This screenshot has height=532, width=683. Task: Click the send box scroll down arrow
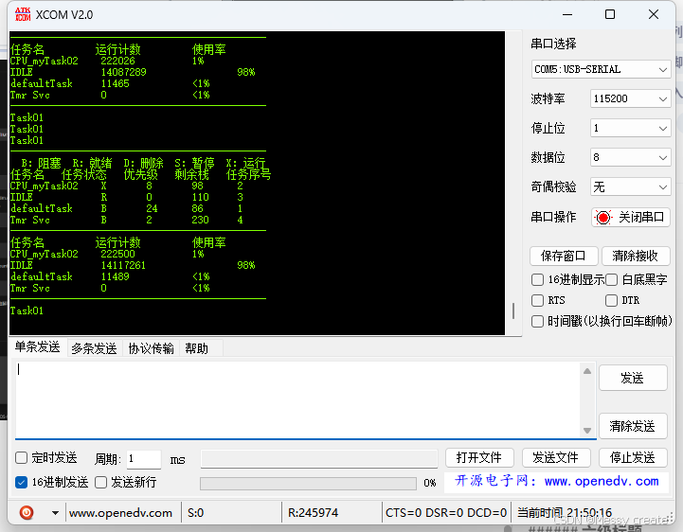(x=587, y=431)
